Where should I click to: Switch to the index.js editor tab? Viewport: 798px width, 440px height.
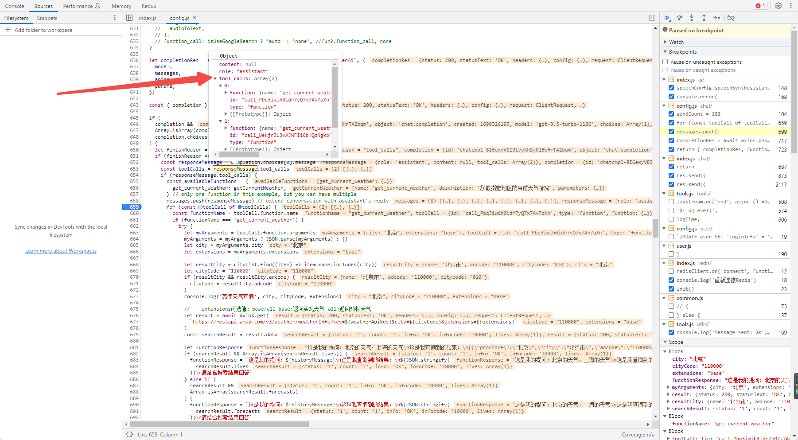(x=148, y=18)
